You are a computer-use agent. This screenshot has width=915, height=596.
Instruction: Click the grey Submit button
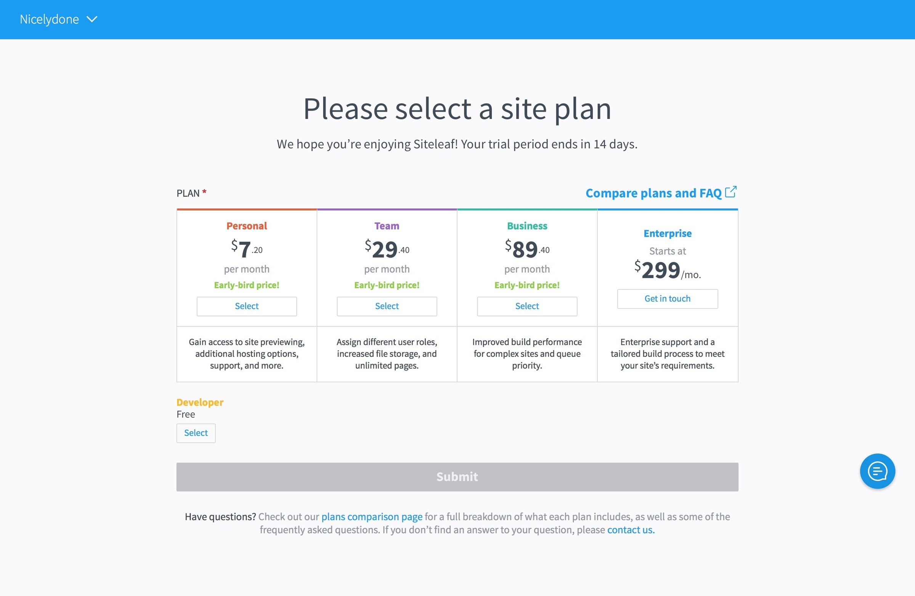[457, 477]
